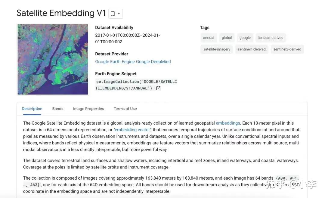Switch to the Bands tab
This screenshot has height=198, width=325.
coord(57,109)
